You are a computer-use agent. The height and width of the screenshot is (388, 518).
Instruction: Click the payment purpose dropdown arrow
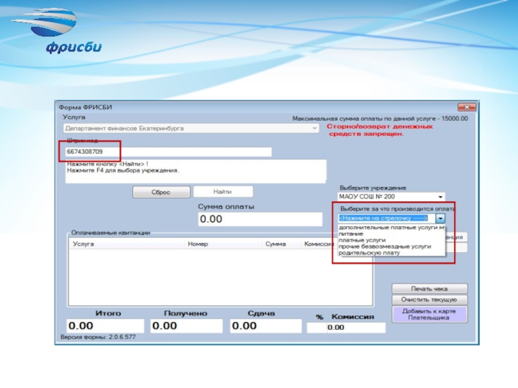(440, 218)
